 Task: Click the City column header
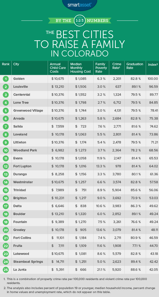[x=16, y=64]
